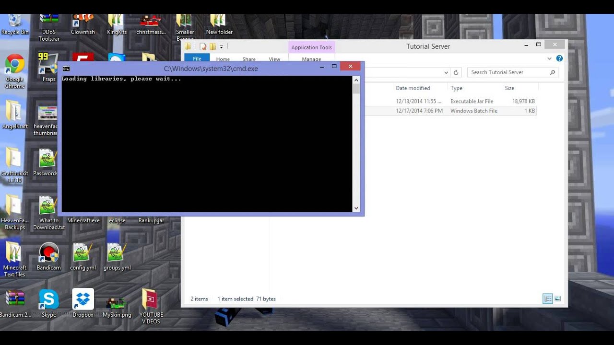Open the View ribbon tab
This screenshot has width=614, height=345.
(274, 59)
